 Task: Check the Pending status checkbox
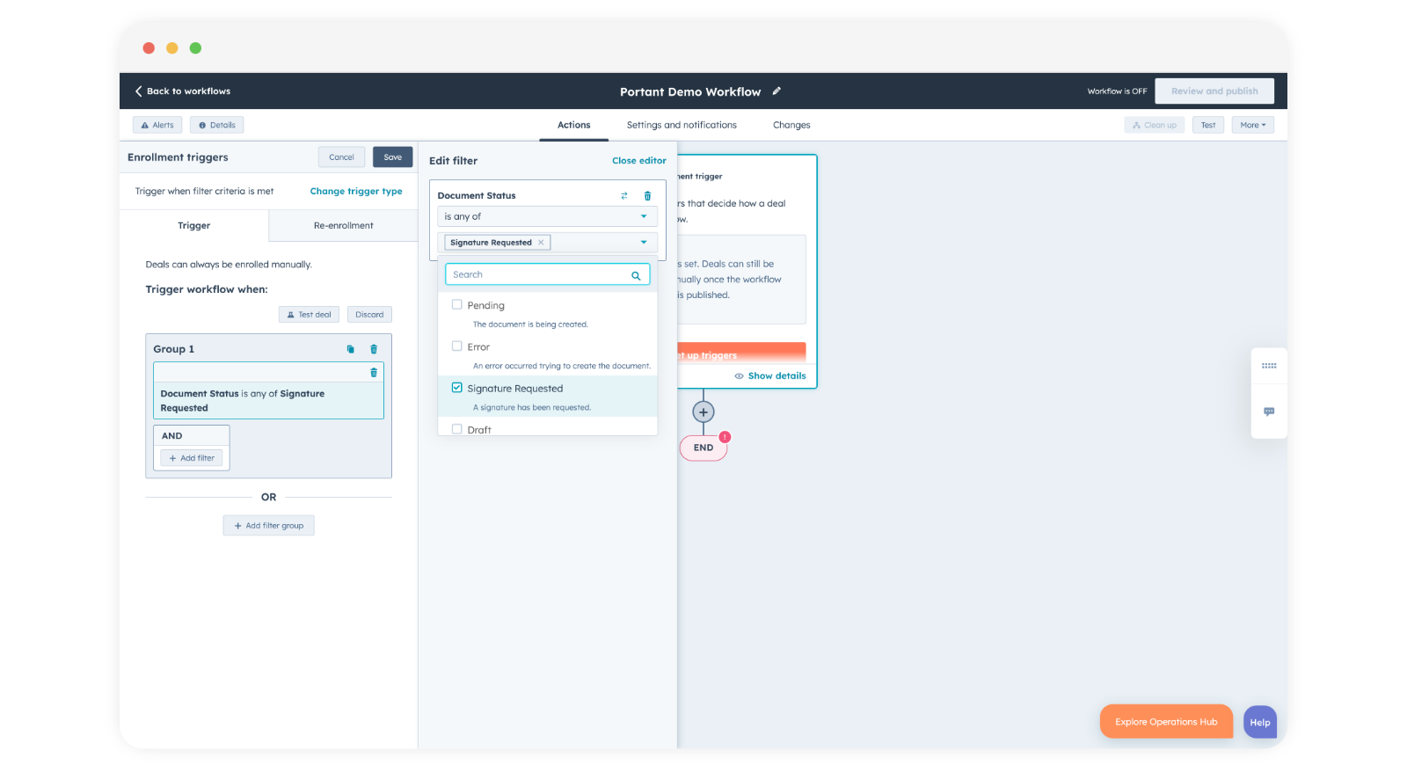pos(457,305)
